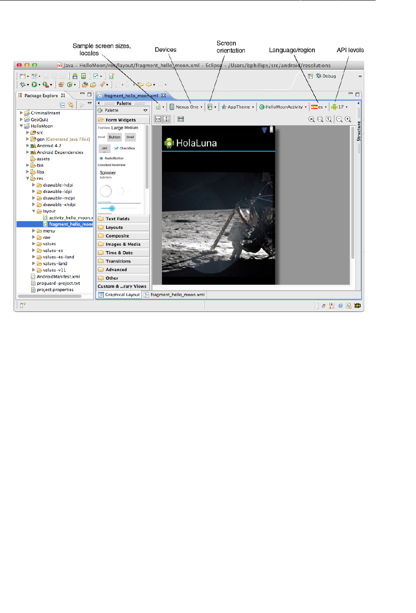The image size is (416, 613).
Task: Open the es language dropdown arrow
Action: (326, 107)
